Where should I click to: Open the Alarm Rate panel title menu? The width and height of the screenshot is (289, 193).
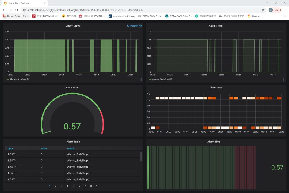[x=71, y=88]
